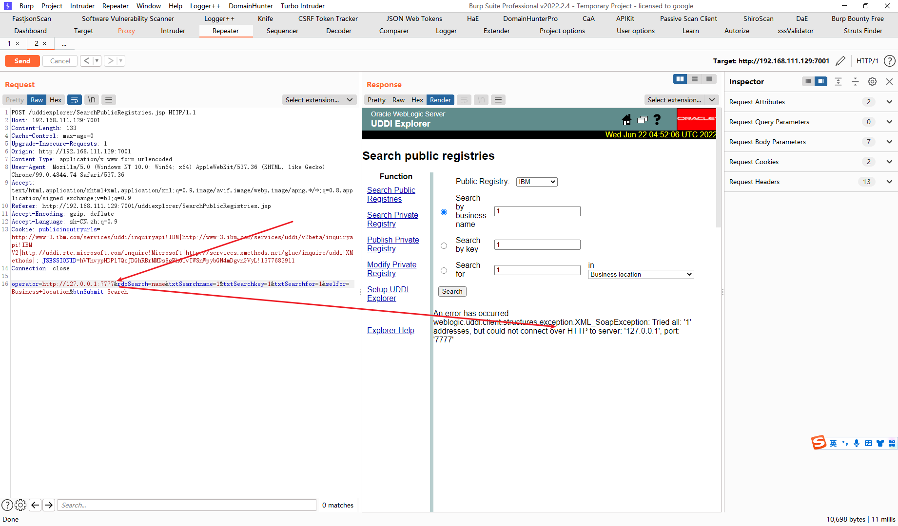
Task: Open Request message editor hamburger menu
Action: click(109, 100)
